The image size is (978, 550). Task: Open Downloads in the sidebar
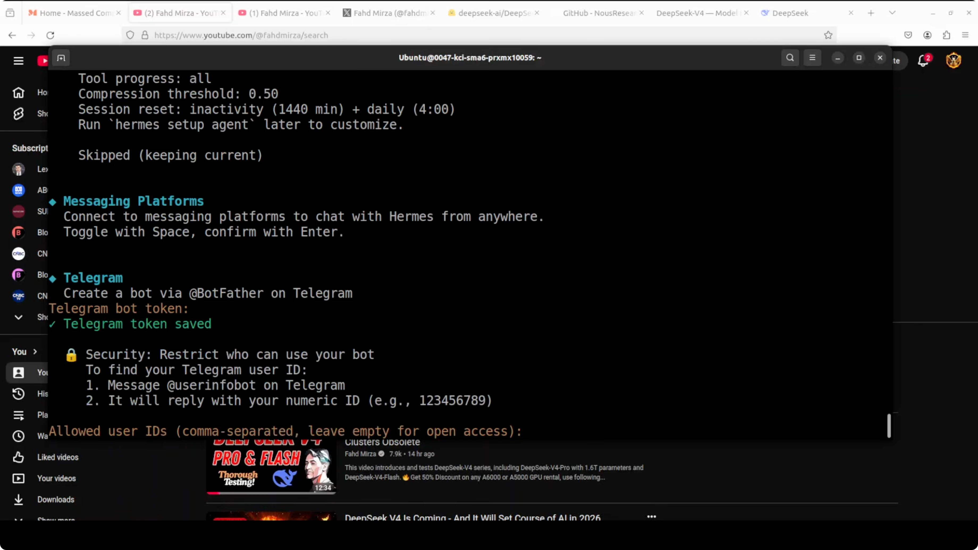(56, 500)
